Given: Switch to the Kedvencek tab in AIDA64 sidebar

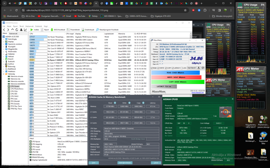Looking at the screenshot, I should 13,34.
